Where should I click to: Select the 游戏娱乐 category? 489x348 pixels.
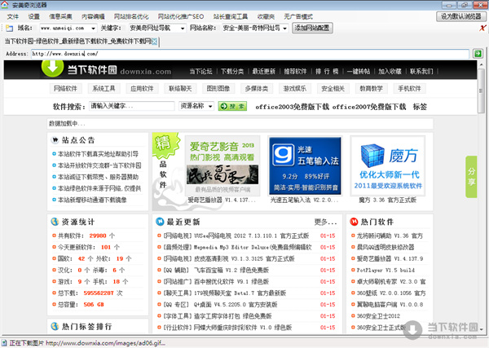coord(295,89)
